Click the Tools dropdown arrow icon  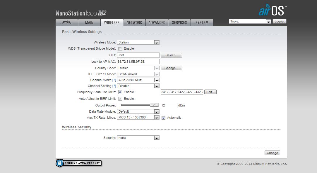pos(268,22)
